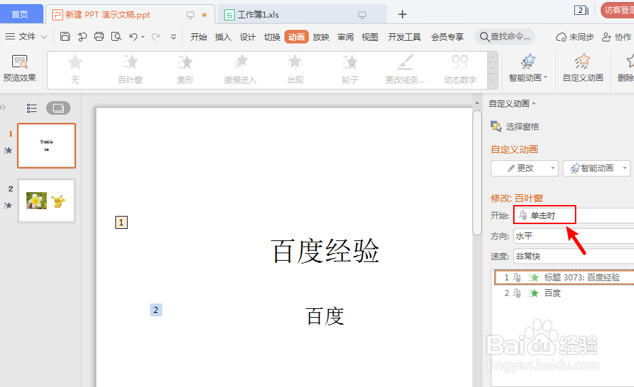
Task: Apply the 动态数字 animation effect
Action: point(460,69)
